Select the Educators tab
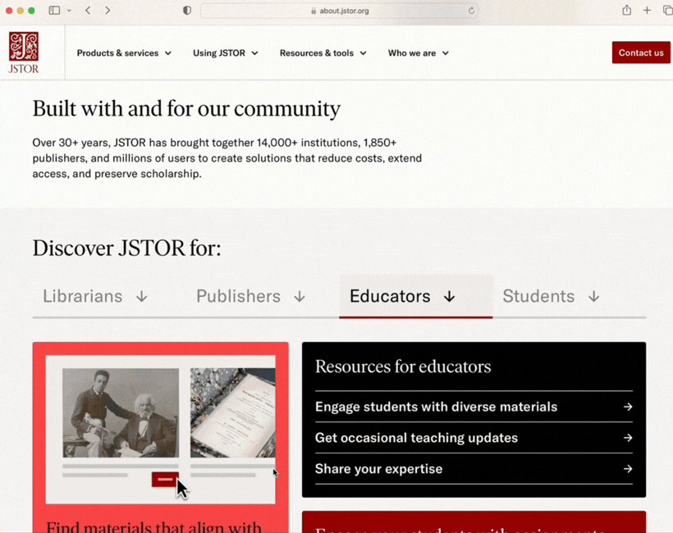673x533 pixels. click(416, 296)
